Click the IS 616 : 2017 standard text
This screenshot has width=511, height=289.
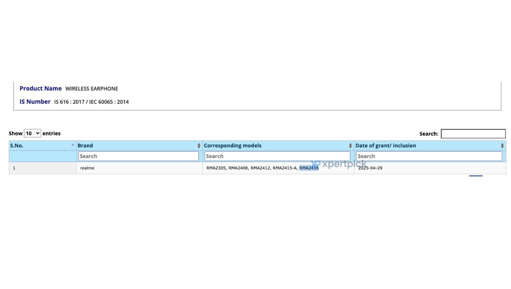pyautogui.click(x=69, y=102)
